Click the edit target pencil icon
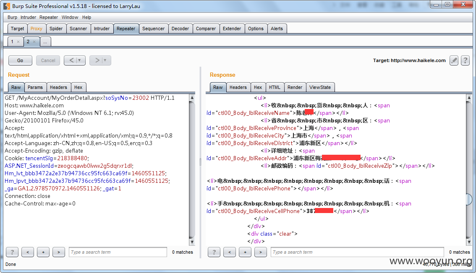 pyautogui.click(x=454, y=60)
